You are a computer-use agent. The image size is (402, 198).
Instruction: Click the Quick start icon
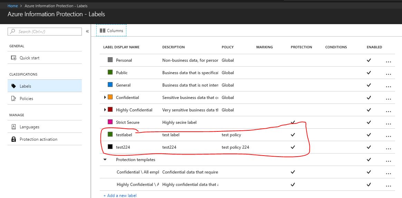pyautogui.click(x=13, y=58)
